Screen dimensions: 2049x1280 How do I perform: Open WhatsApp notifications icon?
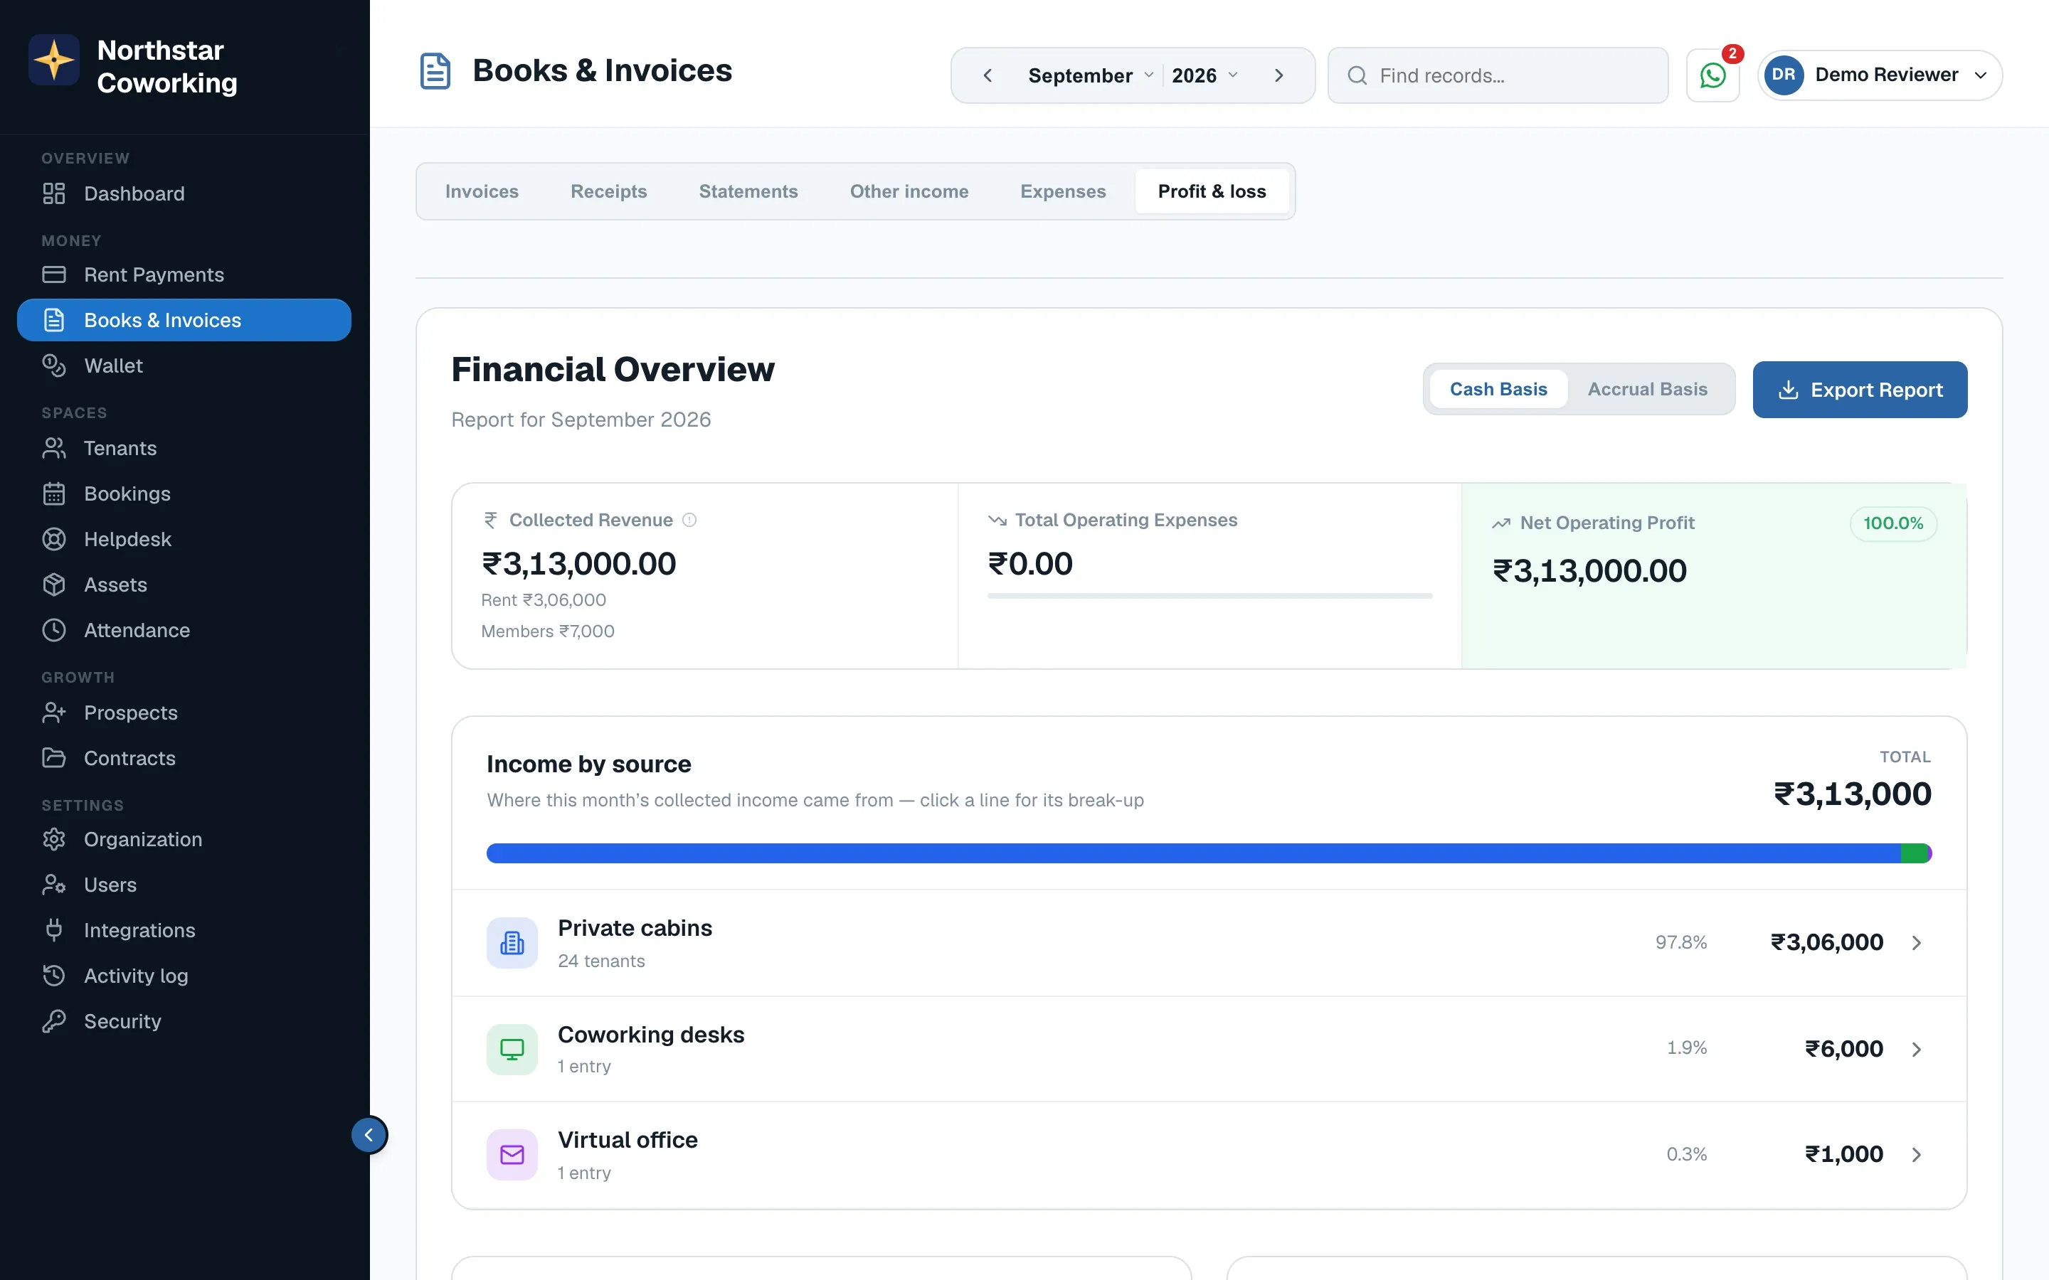[x=1712, y=75]
